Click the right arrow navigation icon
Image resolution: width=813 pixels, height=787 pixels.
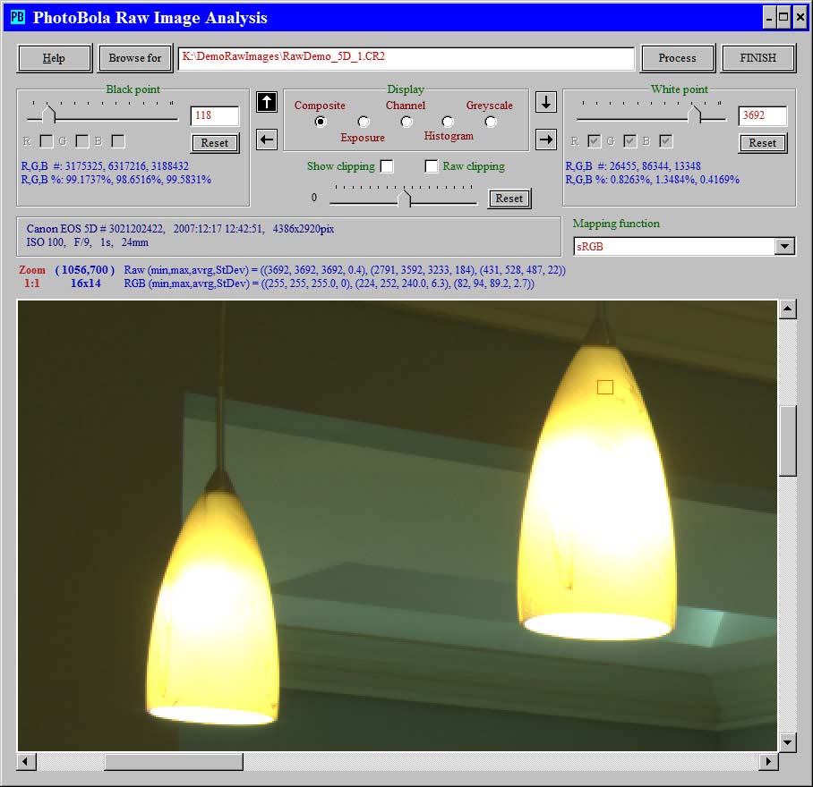[x=546, y=139]
